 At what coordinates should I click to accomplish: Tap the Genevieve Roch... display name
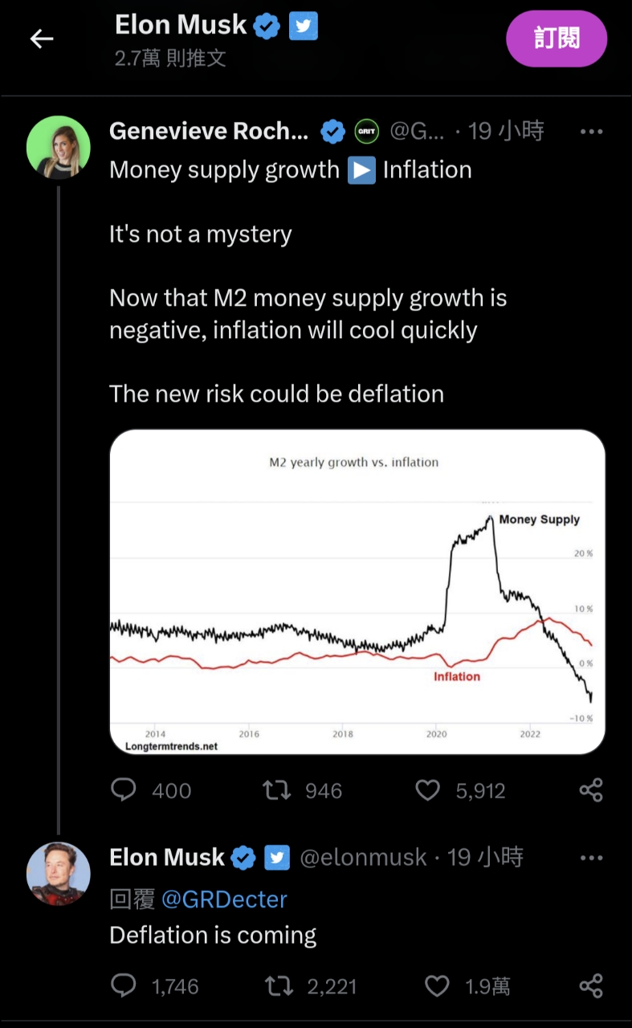click(x=209, y=131)
